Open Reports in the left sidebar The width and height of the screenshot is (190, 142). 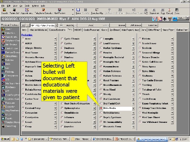(7, 118)
